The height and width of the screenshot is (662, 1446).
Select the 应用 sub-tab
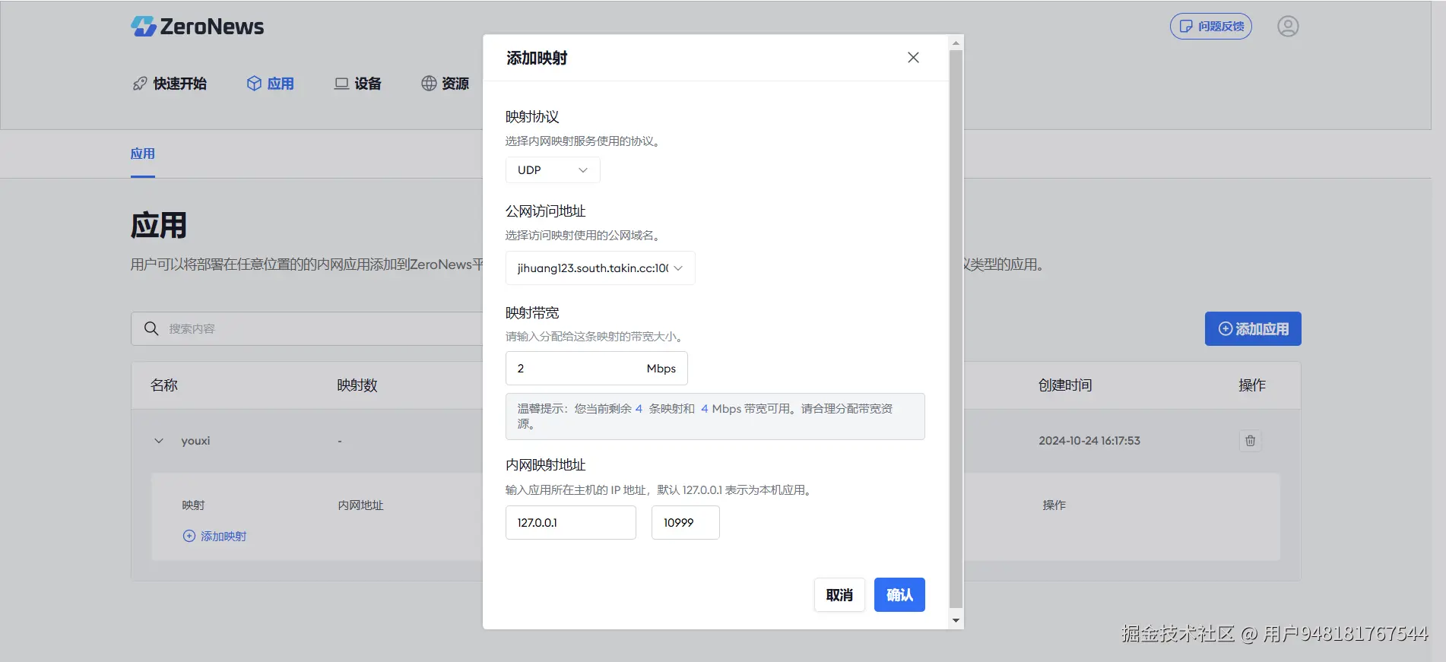point(142,154)
